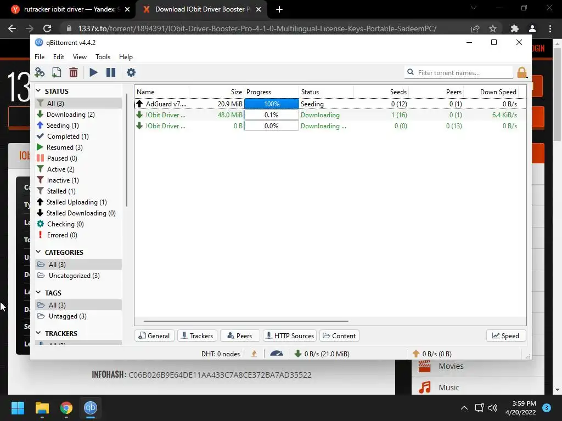Click the red Delete torrent trash icon

click(74, 72)
